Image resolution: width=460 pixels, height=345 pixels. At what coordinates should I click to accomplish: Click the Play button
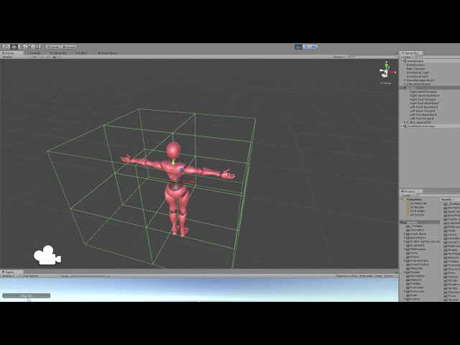[298, 47]
